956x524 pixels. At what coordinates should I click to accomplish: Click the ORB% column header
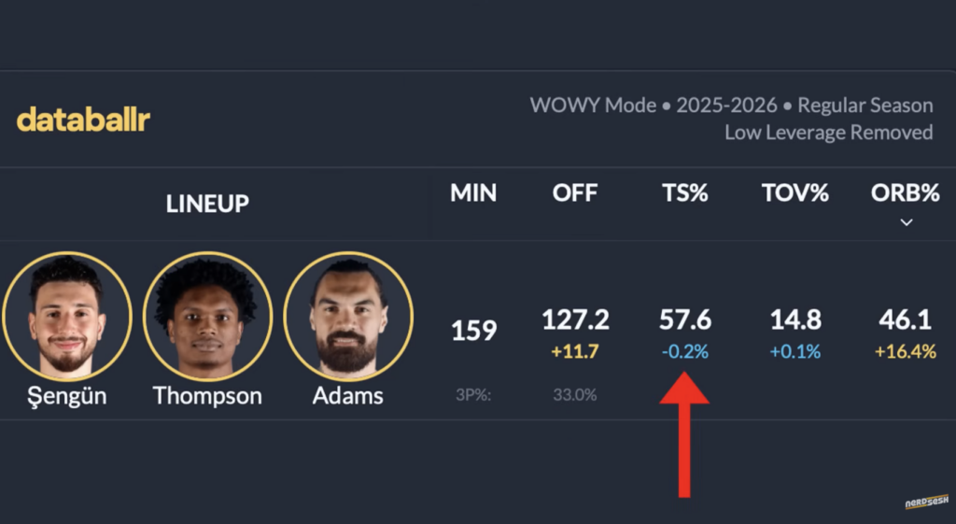(x=905, y=193)
